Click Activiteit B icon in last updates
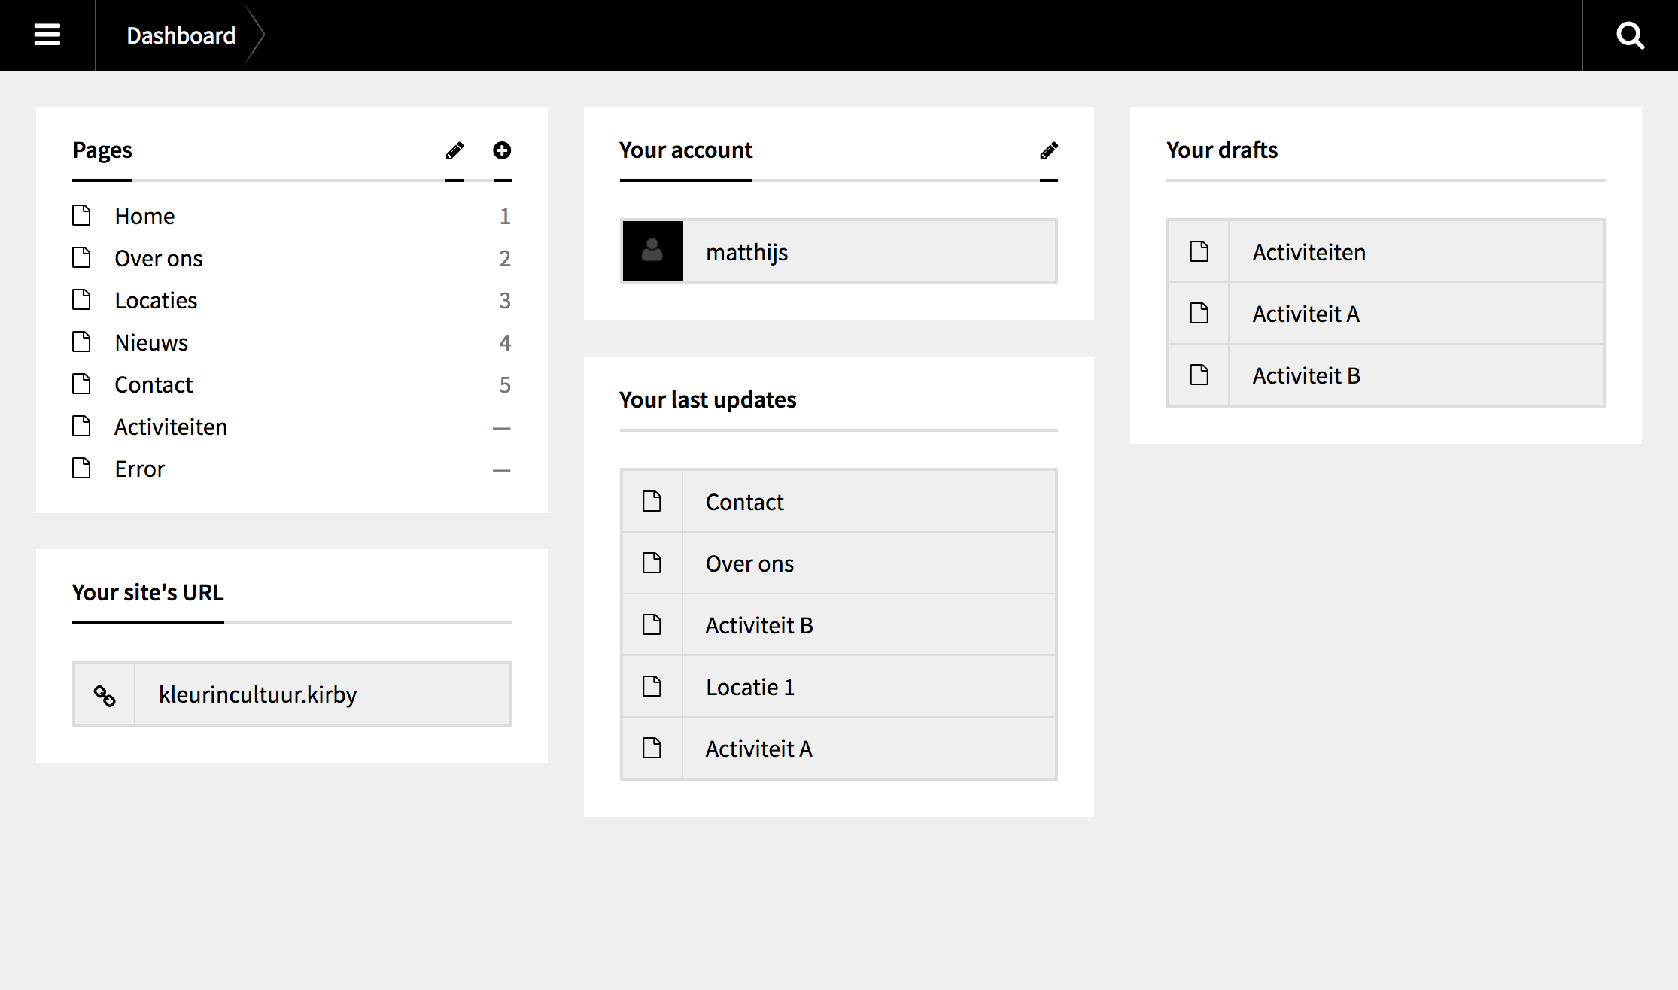The height and width of the screenshot is (990, 1678). [x=652, y=624]
